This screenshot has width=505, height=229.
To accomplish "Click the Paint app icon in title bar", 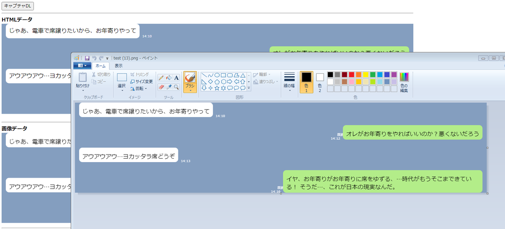I will coord(77,58).
